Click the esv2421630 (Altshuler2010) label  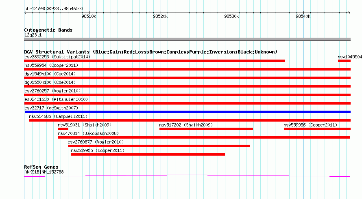tap(56, 99)
